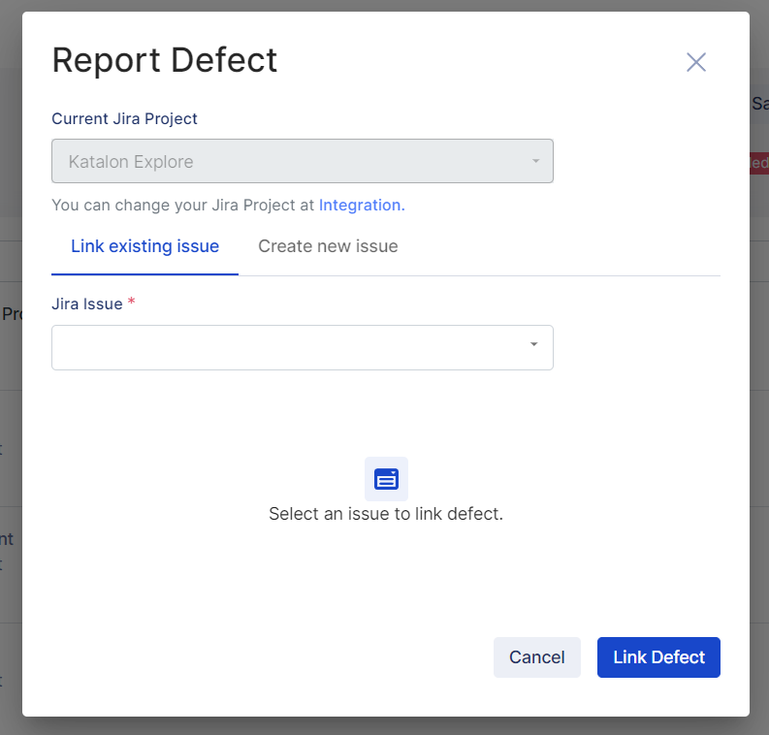The image size is (769, 735).
Task: Click the dimmed 'Sa' text at right edge
Action: click(759, 104)
